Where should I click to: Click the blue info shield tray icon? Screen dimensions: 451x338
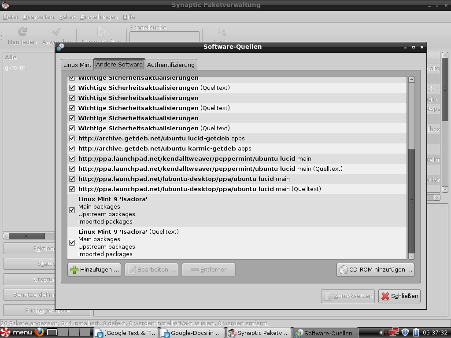(x=404, y=332)
